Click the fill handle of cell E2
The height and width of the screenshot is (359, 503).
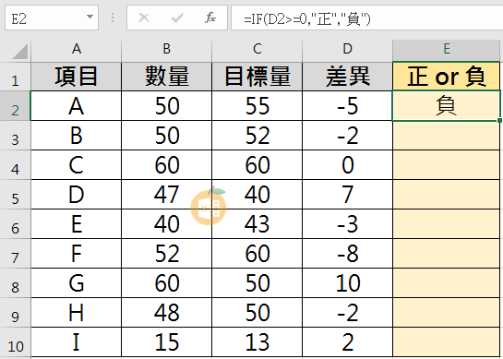coord(499,121)
